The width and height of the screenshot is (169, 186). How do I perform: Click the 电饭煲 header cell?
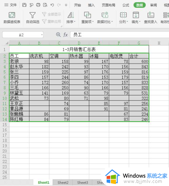119,56
